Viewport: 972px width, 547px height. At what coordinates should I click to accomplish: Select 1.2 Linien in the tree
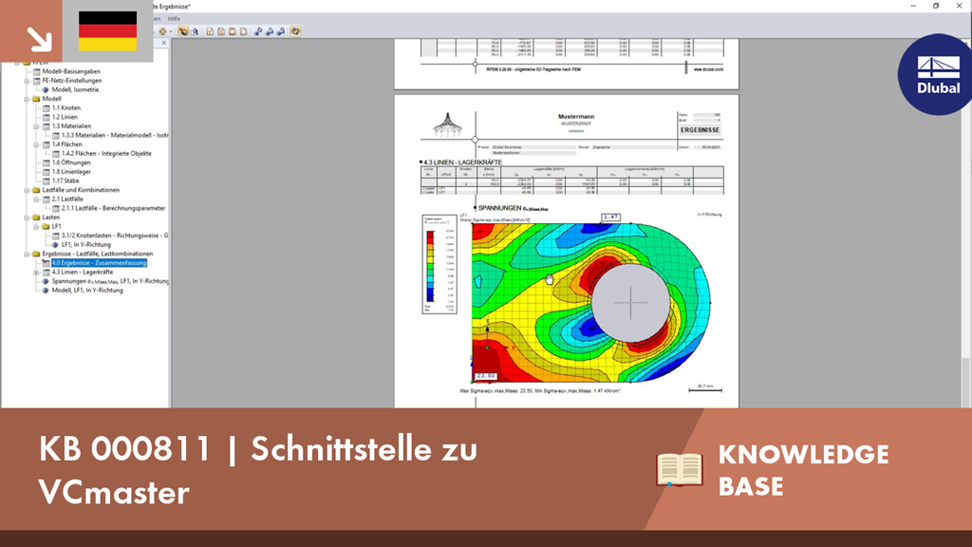pyautogui.click(x=65, y=117)
